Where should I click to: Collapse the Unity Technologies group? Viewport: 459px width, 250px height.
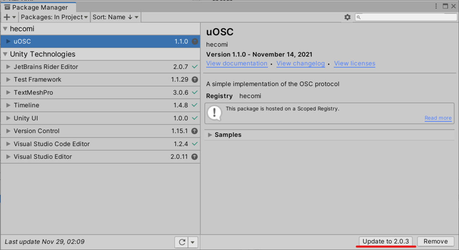5,54
